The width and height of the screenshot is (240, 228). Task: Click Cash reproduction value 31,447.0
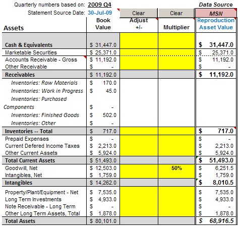coord(216,45)
